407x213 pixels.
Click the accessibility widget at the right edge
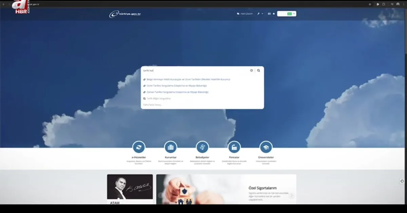(x=402, y=181)
